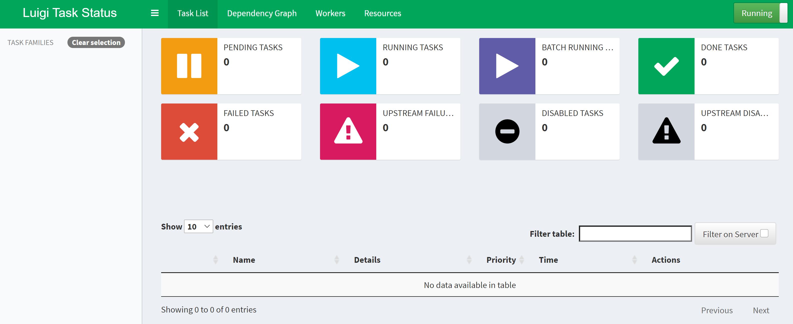
Task: Click the blue Running Tasks play icon
Action: point(348,66)
